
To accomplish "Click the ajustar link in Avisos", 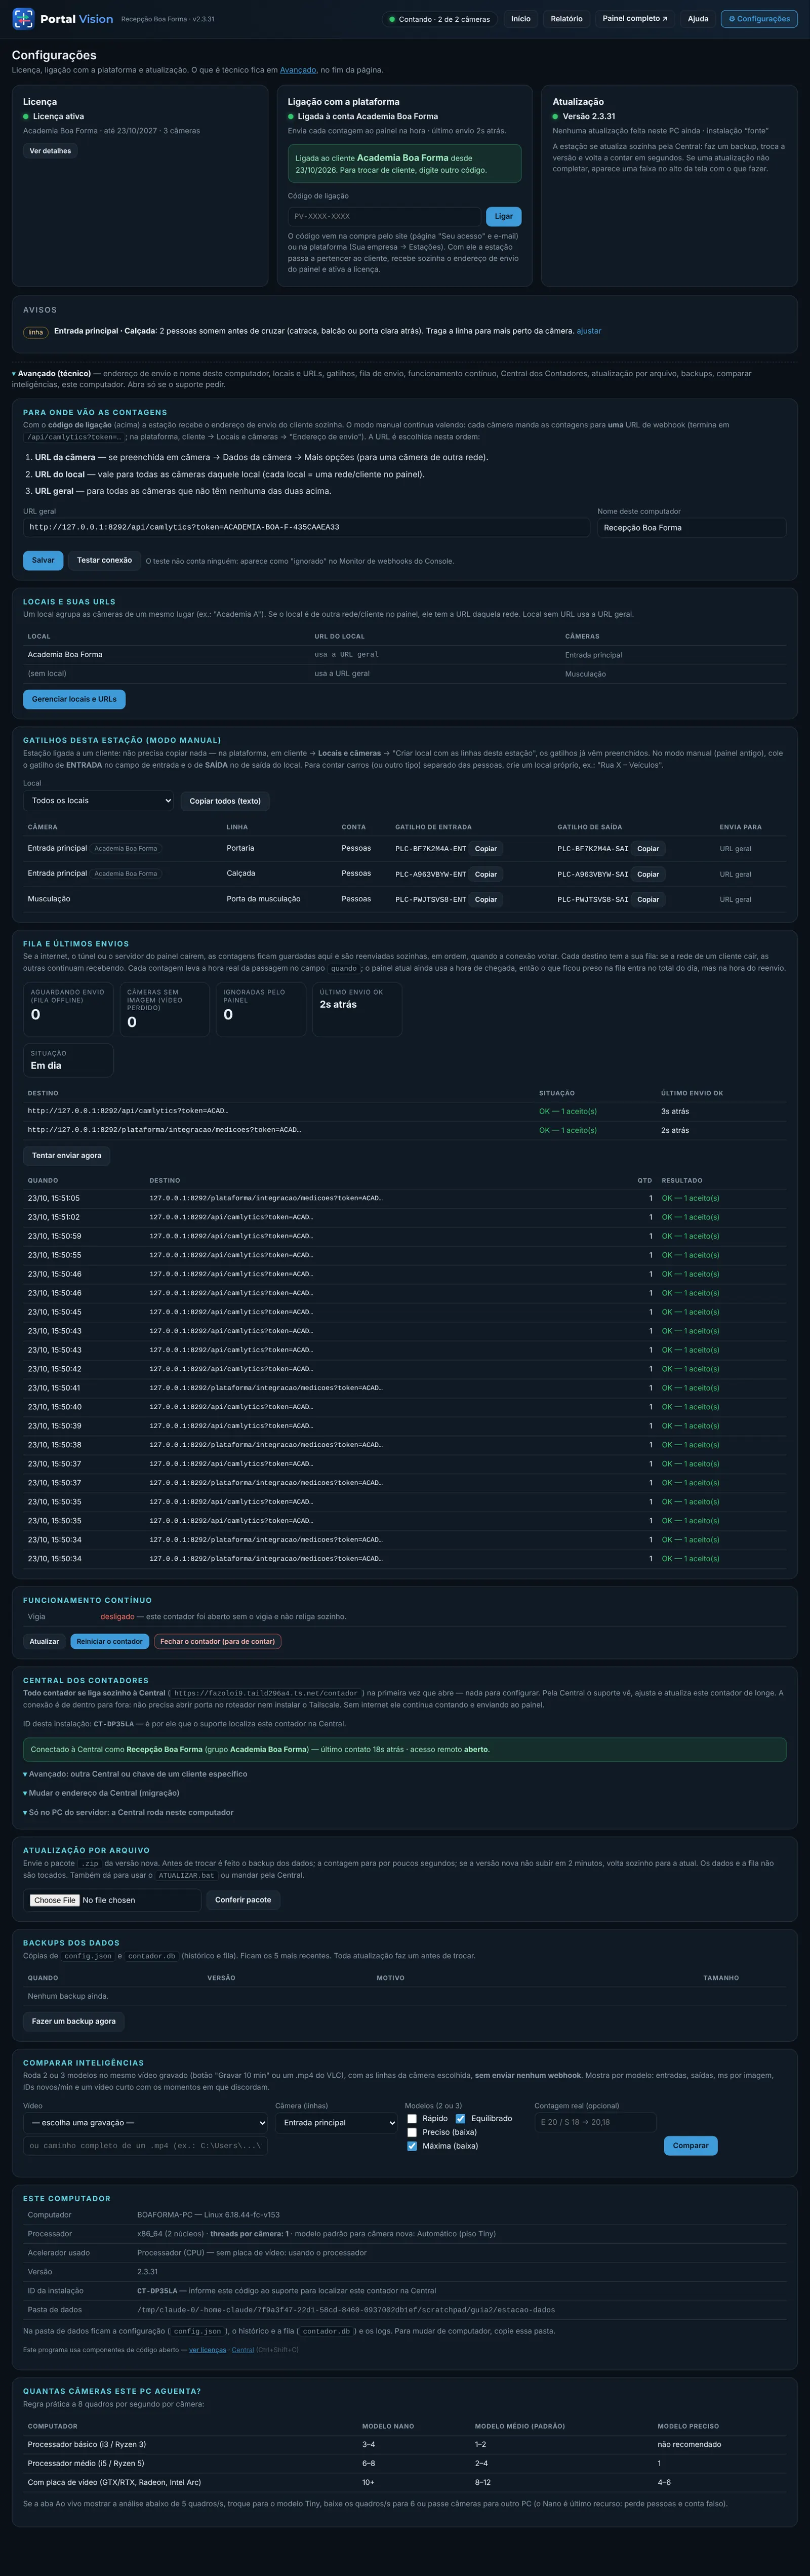I will pos(589,331).
